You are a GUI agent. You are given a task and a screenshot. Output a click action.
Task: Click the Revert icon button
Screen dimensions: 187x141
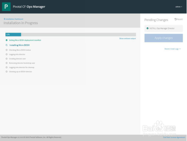[x=179, y=19]
